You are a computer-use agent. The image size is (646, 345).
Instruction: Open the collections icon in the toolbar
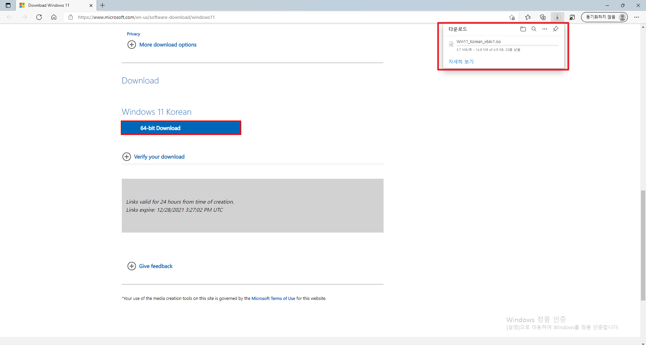pyautogui.click(x=543, y=17)
